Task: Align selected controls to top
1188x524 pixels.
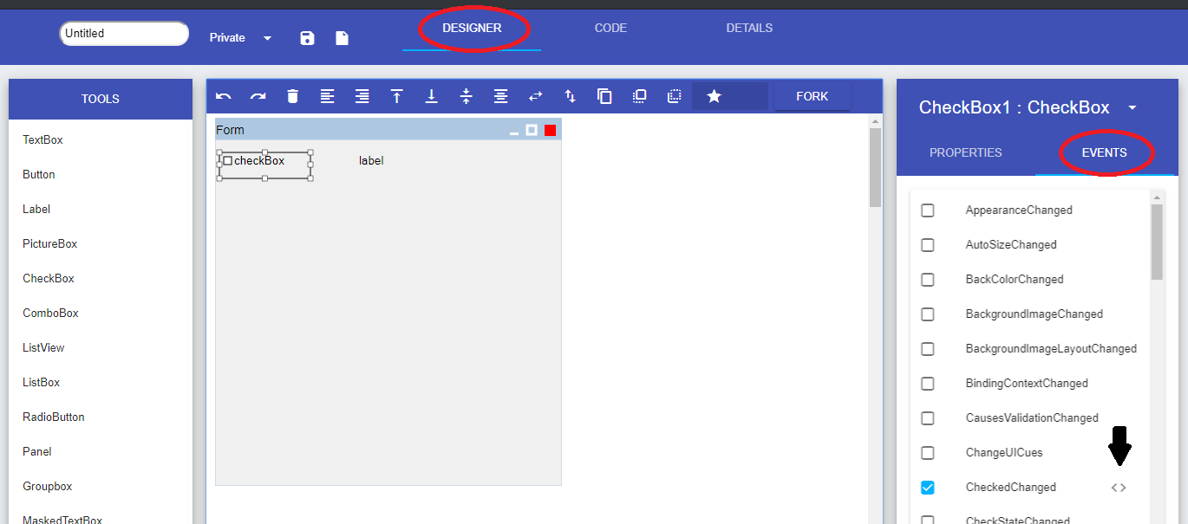Action: coord(396,96)
